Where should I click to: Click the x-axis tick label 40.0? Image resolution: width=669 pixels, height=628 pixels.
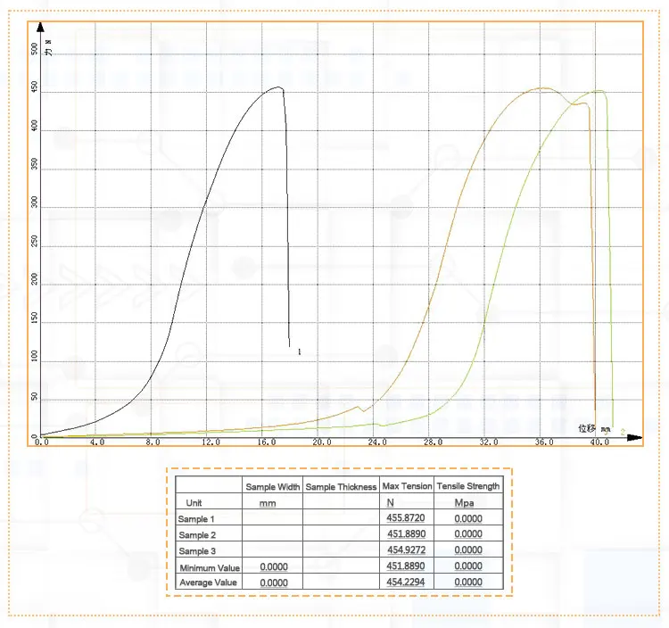599,442
